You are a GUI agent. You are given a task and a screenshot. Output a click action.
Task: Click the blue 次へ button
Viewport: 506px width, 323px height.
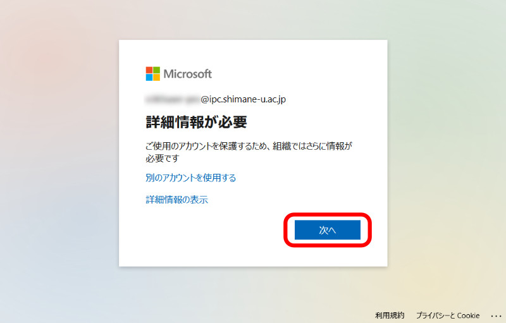click(327, 230)
